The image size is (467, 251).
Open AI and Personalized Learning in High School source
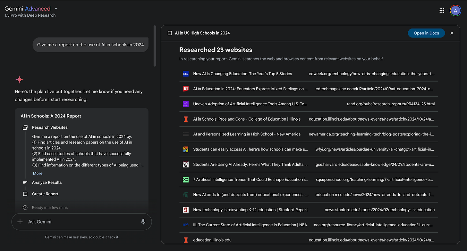click(x=247, y=134)
